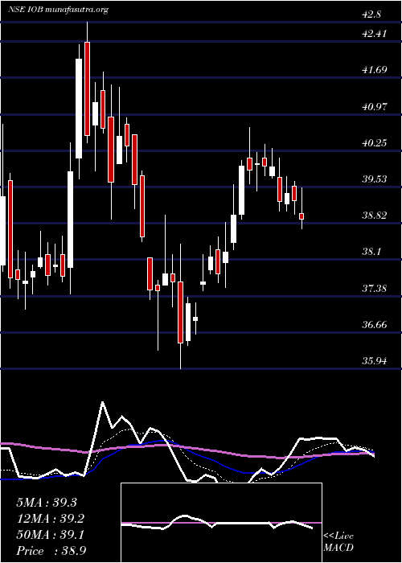Select the 41.69 price axis label
Screen dimensions: 402x563
375,69
